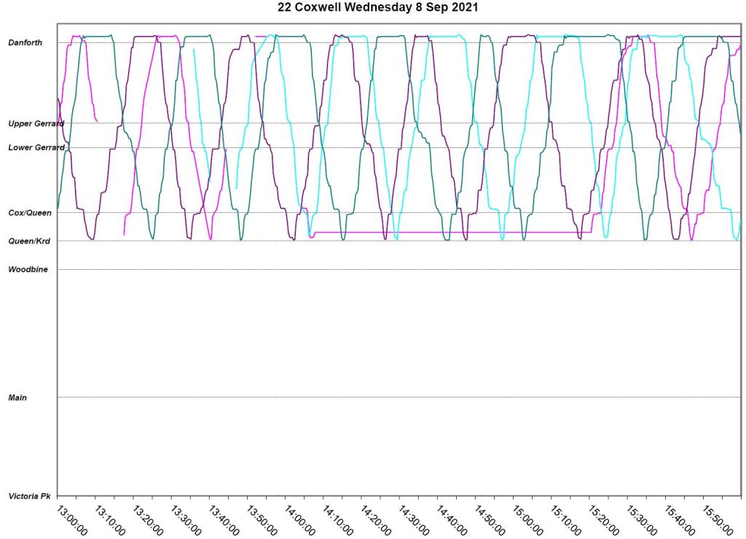Click the Main axis label
This screenshot has width=746, height=539.
click(x=18, y=398)
